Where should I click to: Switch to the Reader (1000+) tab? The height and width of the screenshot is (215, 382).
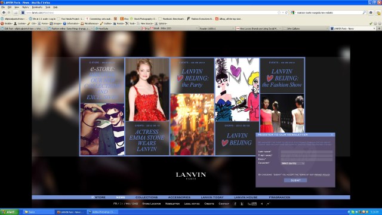click(216, 29)
